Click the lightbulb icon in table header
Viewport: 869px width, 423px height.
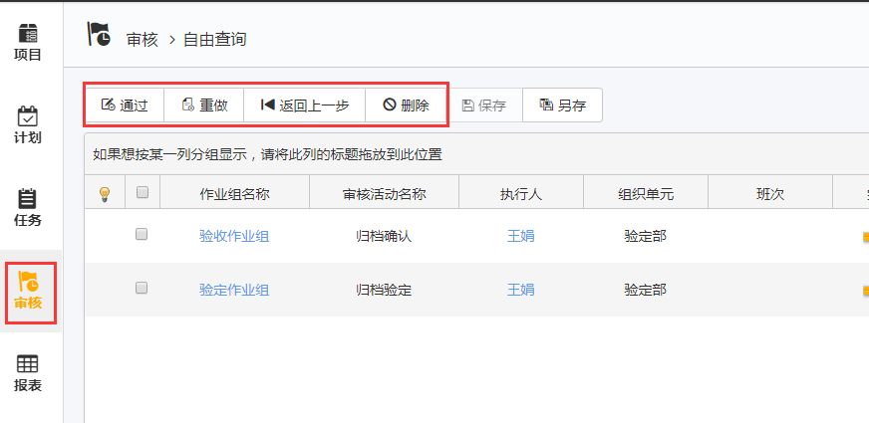pos(104,194)
